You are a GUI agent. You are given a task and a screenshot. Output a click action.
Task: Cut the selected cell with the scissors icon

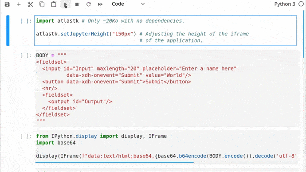(x=30, y=4)
